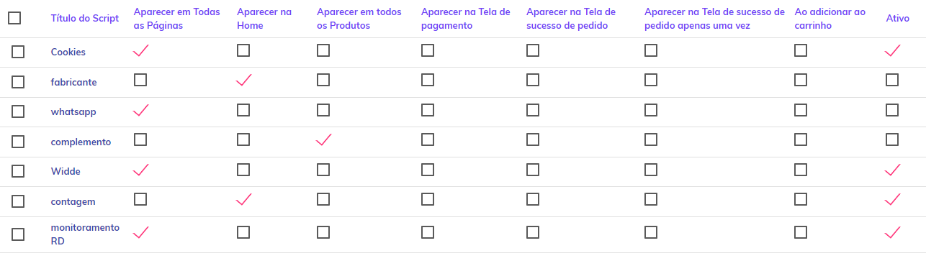
Task: Disable the Ativo checkmark for Cookies
Action: click(x=893, y=50)
